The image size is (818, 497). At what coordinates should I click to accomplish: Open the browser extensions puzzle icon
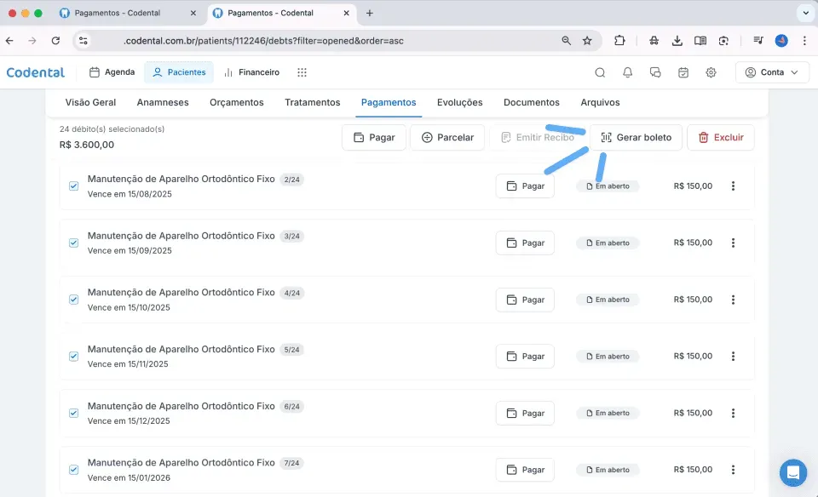[619, 41]
